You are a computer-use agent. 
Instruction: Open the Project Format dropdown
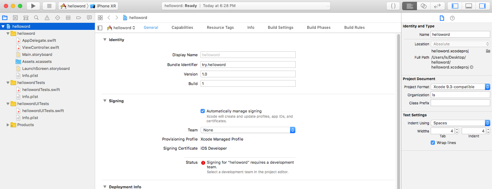tap(460, 87)
